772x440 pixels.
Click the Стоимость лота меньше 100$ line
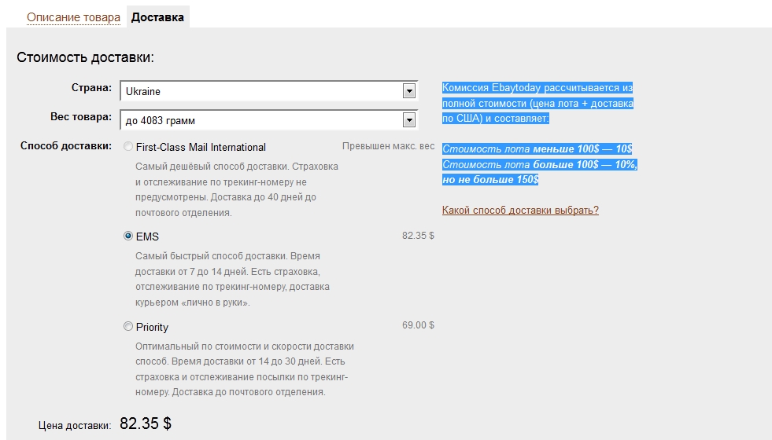point(537,149)
